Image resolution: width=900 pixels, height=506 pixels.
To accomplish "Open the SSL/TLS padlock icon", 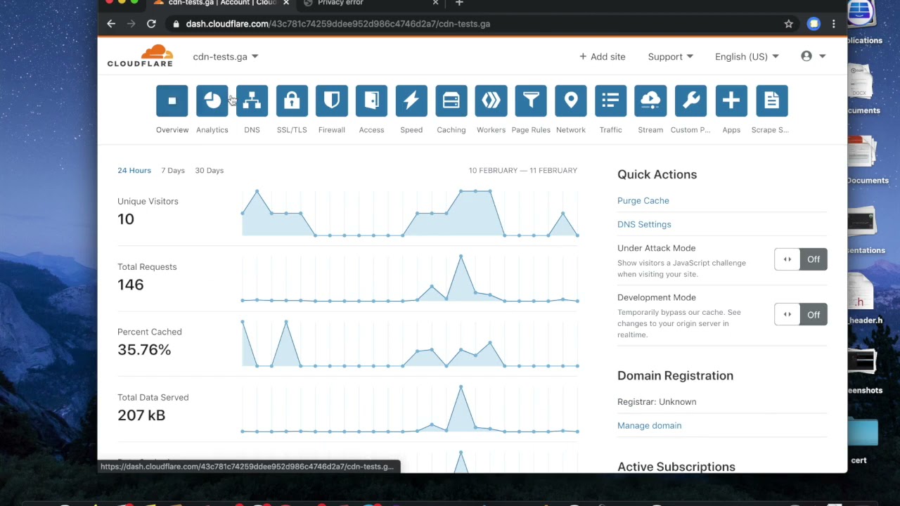I will (292, 101).
